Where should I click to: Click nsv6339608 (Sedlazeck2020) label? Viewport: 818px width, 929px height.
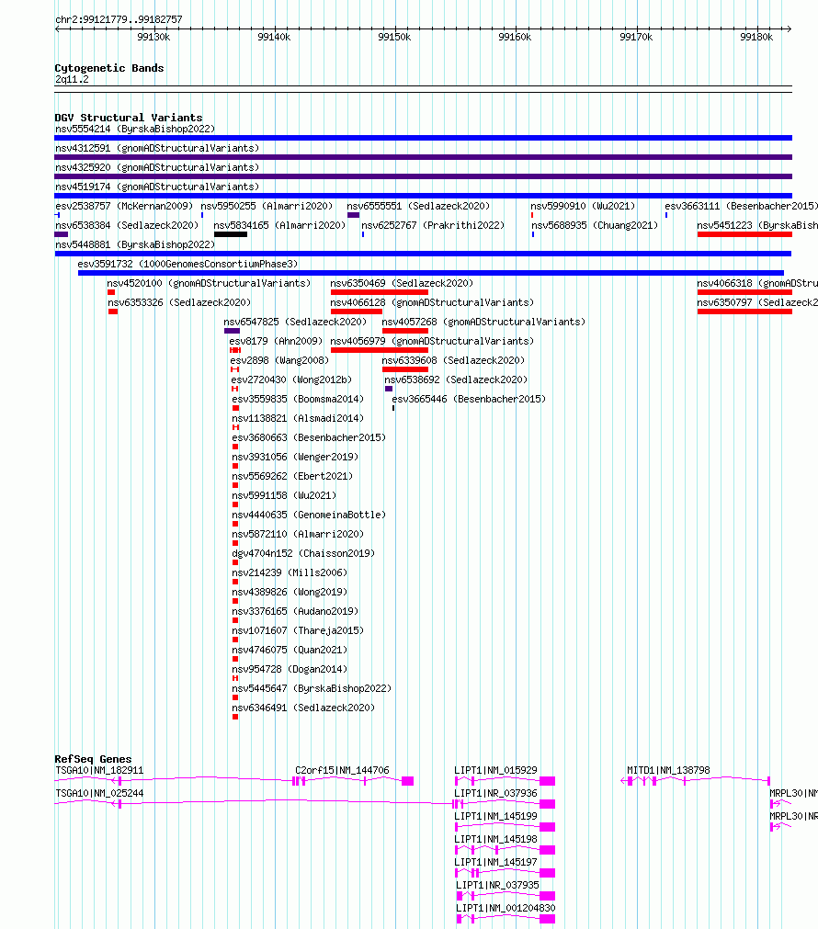(453, 360)
